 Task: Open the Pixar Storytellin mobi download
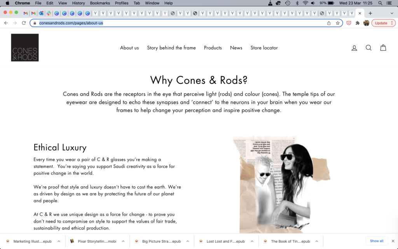[x=94, y=241]
